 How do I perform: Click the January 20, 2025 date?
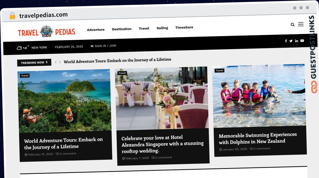233,149
